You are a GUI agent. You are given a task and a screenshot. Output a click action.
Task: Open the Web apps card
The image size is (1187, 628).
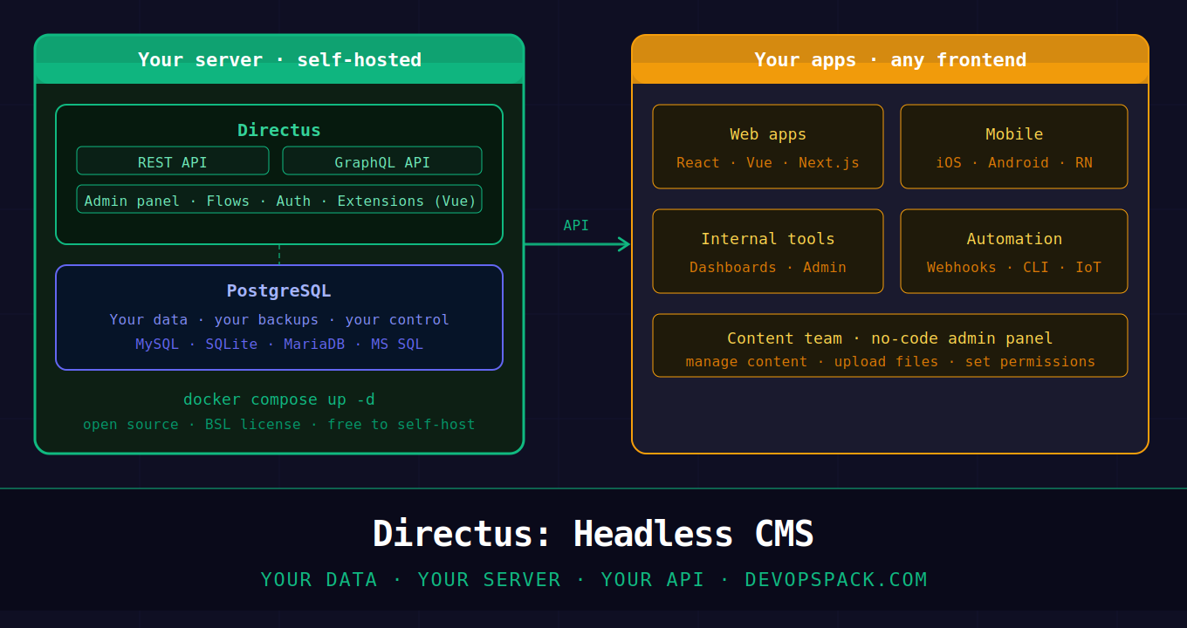click(768, 147)
